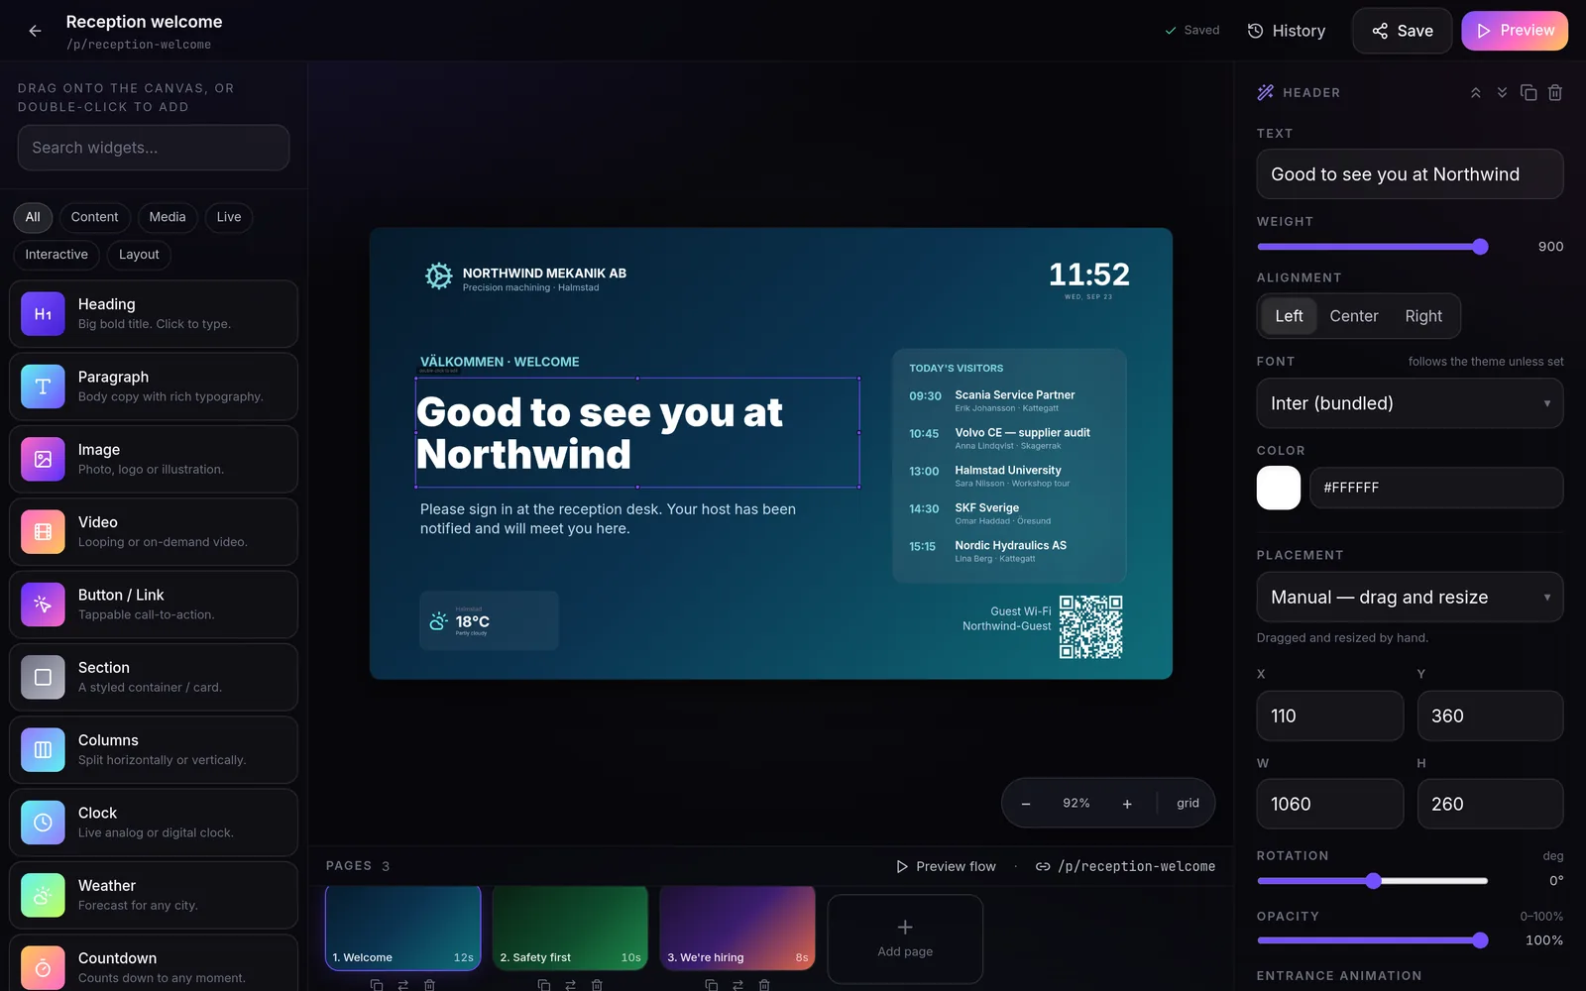Move Header widget down in order

1502,92
